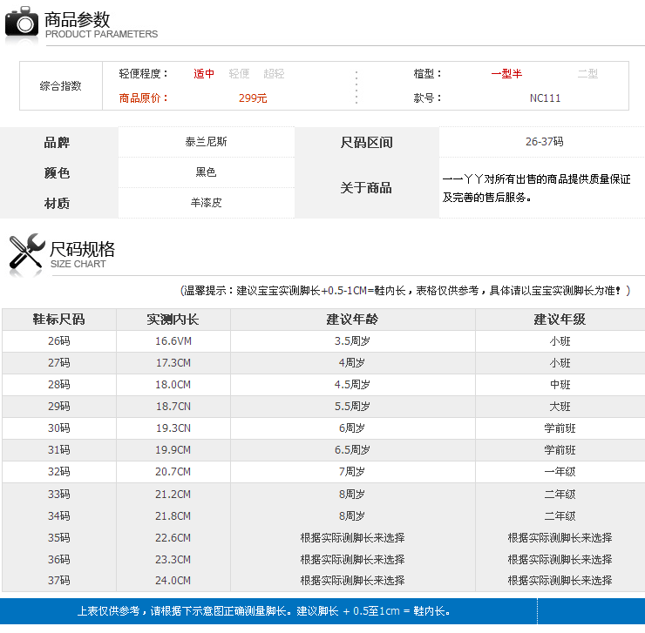This screenshot has height=633, width=645.
Task: Click the PRODUCT PARAMETERS subtitle
Action: [101, 34]
